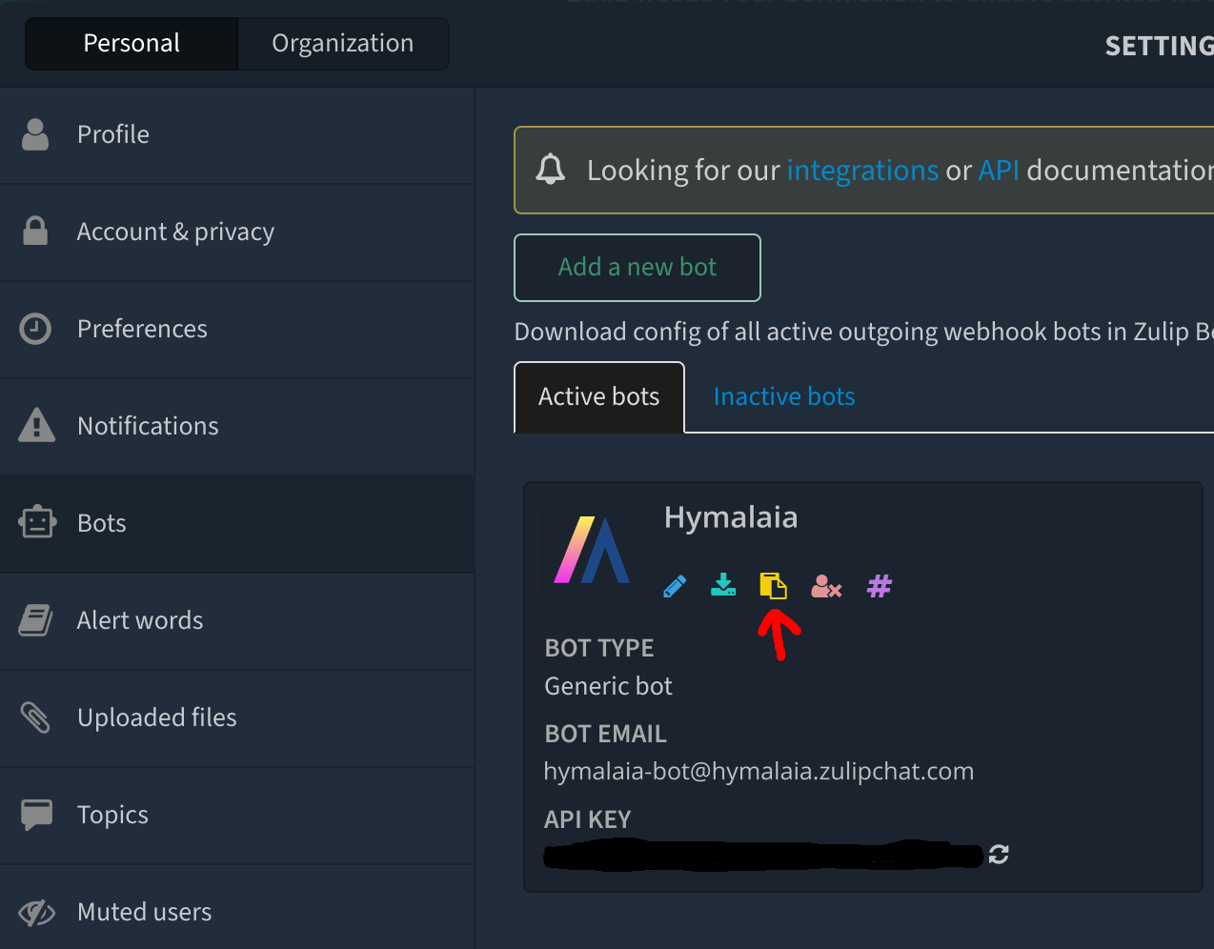Image resolution: width=1214 pixels, height=949 pixels.
Task: Click the paperclip icon for Uploaded files
Action: 35,717
